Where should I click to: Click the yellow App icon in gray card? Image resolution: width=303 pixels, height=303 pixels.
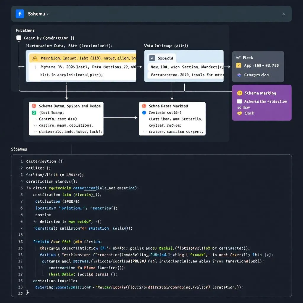click(238, 65)
